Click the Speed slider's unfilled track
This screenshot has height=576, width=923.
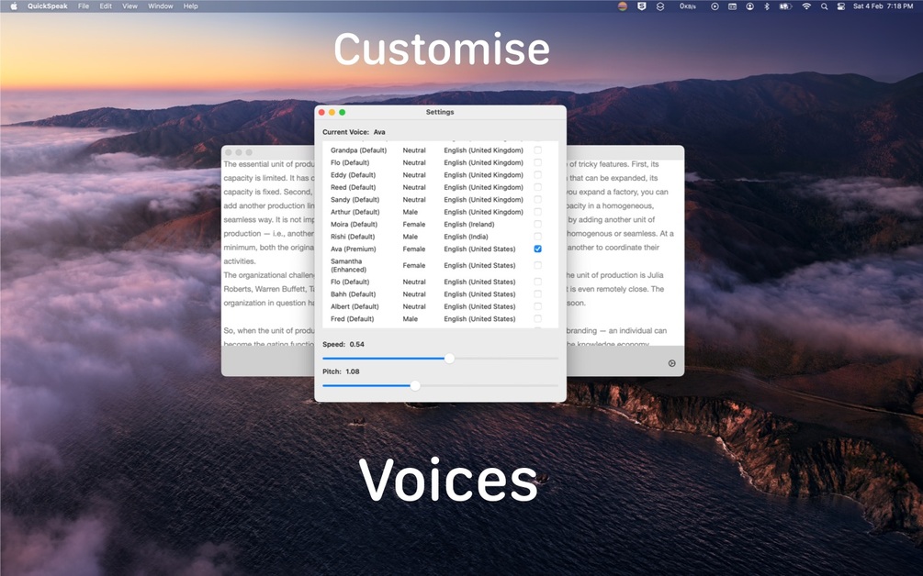click(x=506, y=358)
